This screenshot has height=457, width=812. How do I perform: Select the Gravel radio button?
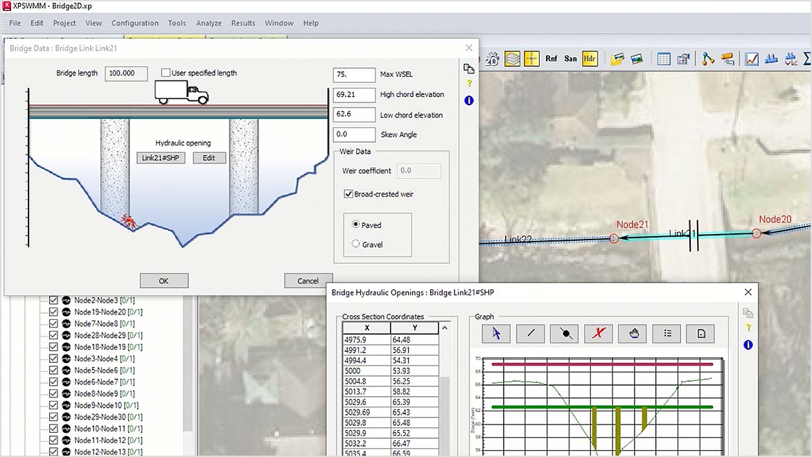coord(356,244)
